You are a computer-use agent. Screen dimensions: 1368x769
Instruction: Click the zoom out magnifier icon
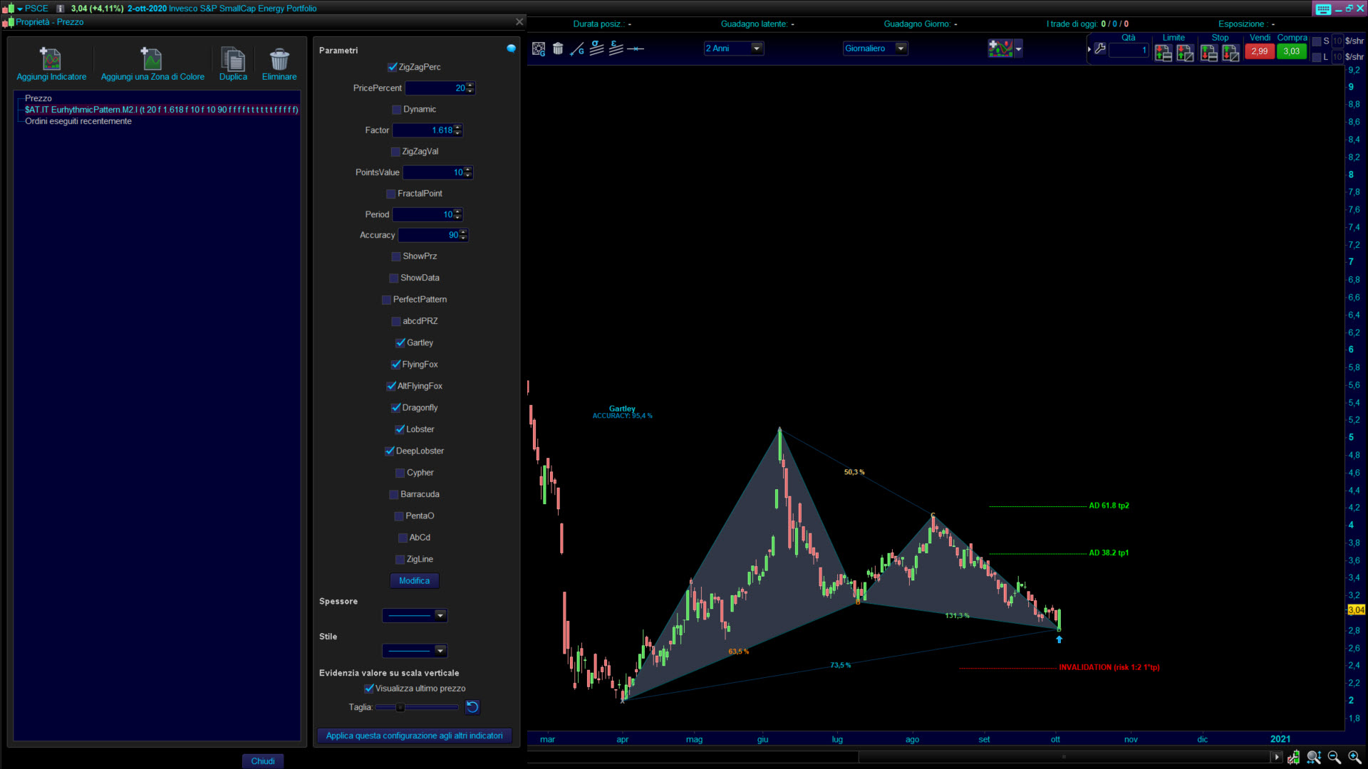(1335, 757)
